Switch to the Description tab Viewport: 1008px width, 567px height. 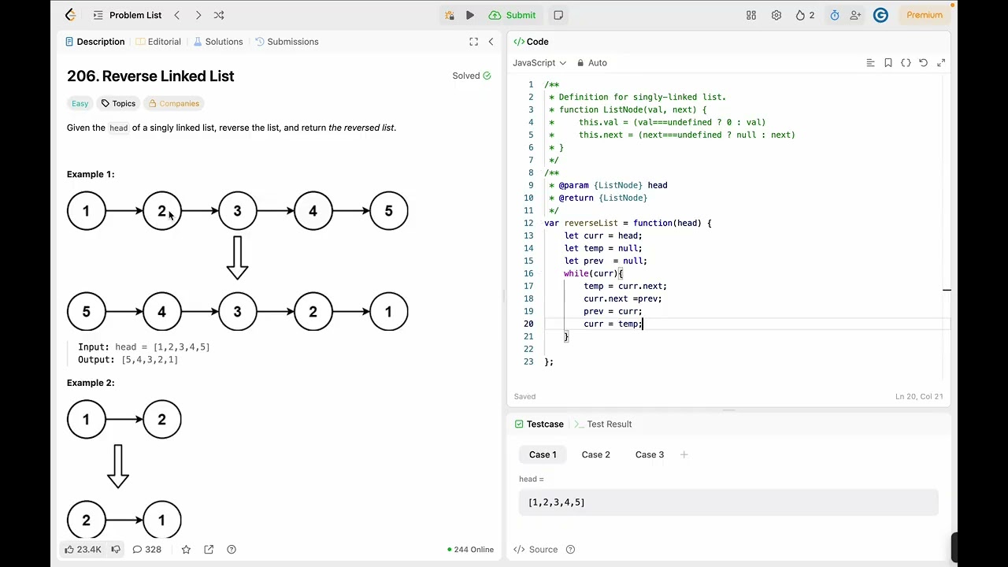[x=94, y=42]
